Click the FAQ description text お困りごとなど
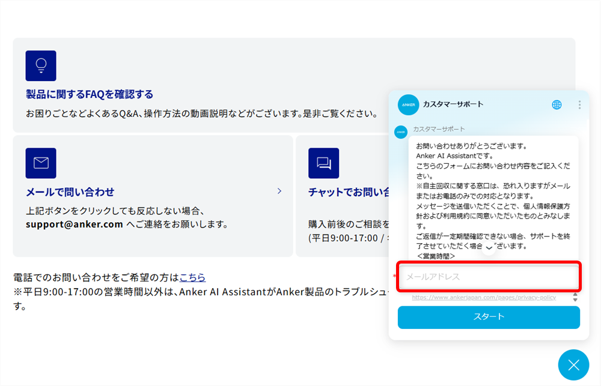The height and width of the screenshot is (386, 601). 203,113
